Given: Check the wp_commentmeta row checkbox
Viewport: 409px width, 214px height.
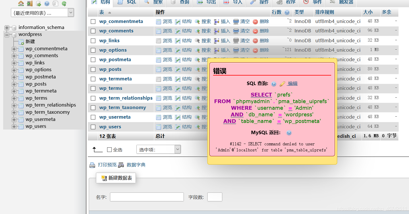Looking at the screenshot, I should click(93, 22).
